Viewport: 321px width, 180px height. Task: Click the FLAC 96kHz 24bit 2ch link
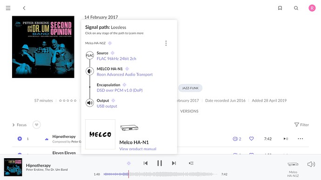116,58
